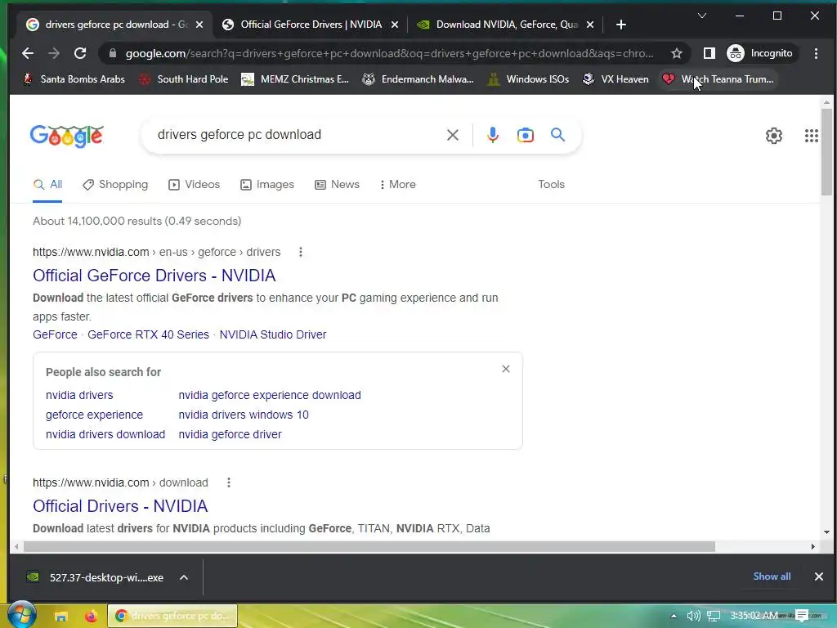Open the GeForce sitelink
837x628 pixels.
tap(55, 334)
